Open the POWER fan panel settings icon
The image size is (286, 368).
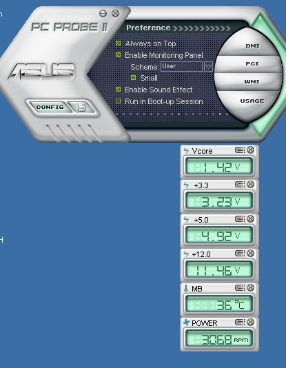click(240, 323)
